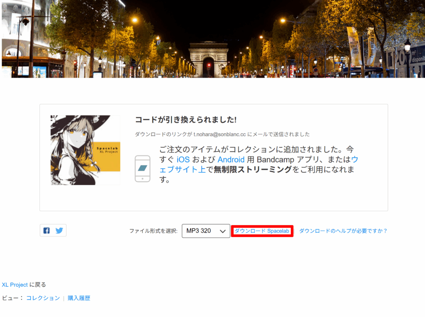Click the ダウンロード Spacelab download link
Image resolution: width=425 pixels, height=317 pixels.
(x=262, y=231)
